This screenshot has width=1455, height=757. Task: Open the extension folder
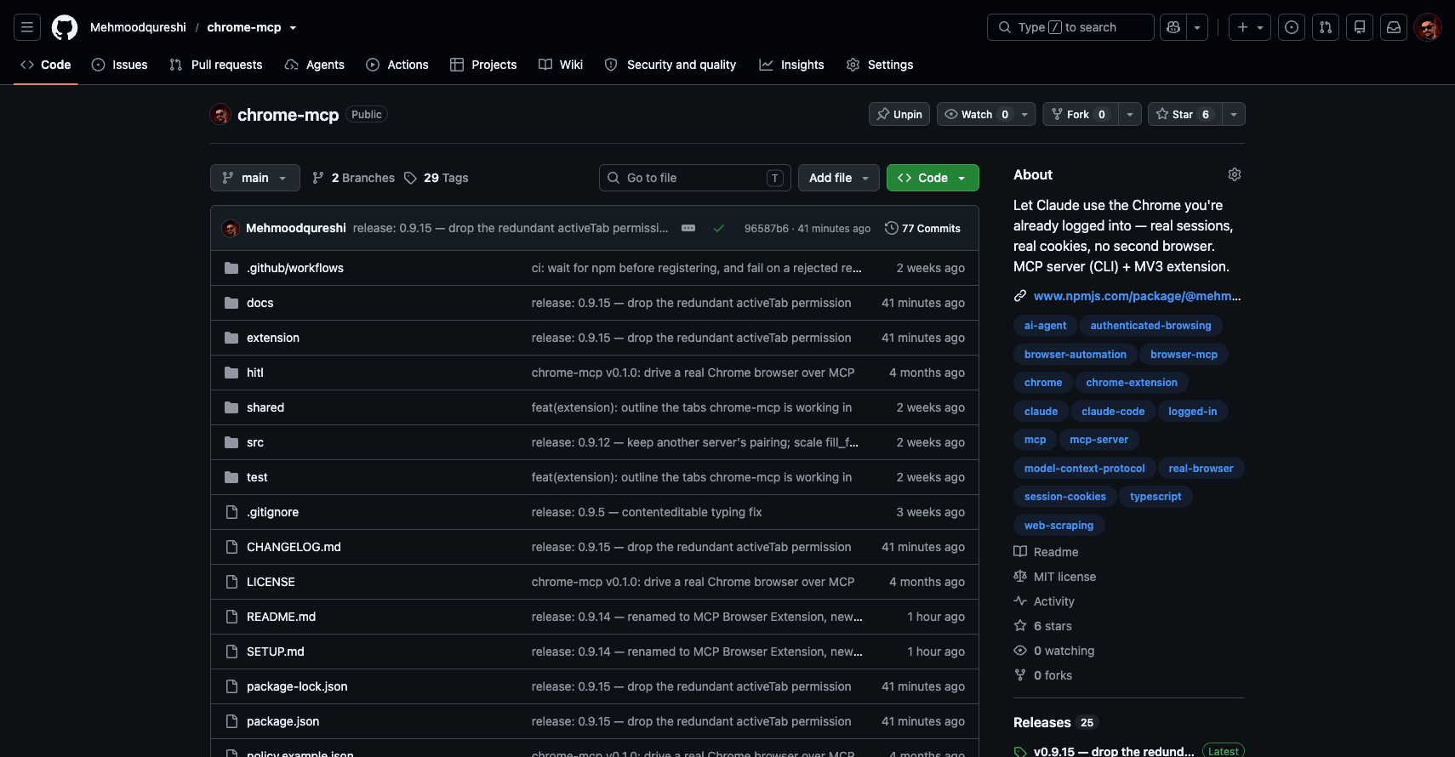(273, 338)
